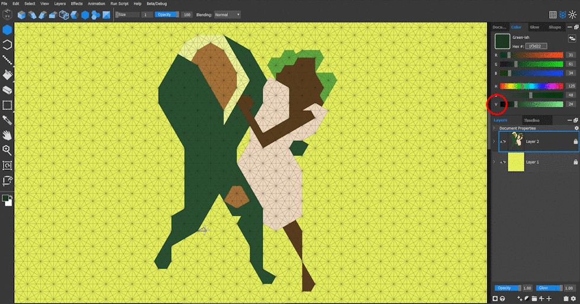Expand the Document Properties section

[494, 128]
